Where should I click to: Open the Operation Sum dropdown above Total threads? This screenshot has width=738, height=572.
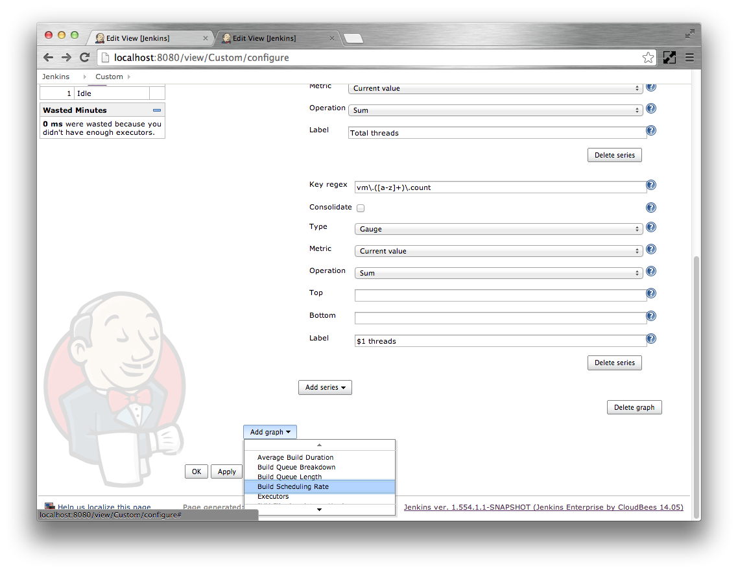(x=495, y=110)
